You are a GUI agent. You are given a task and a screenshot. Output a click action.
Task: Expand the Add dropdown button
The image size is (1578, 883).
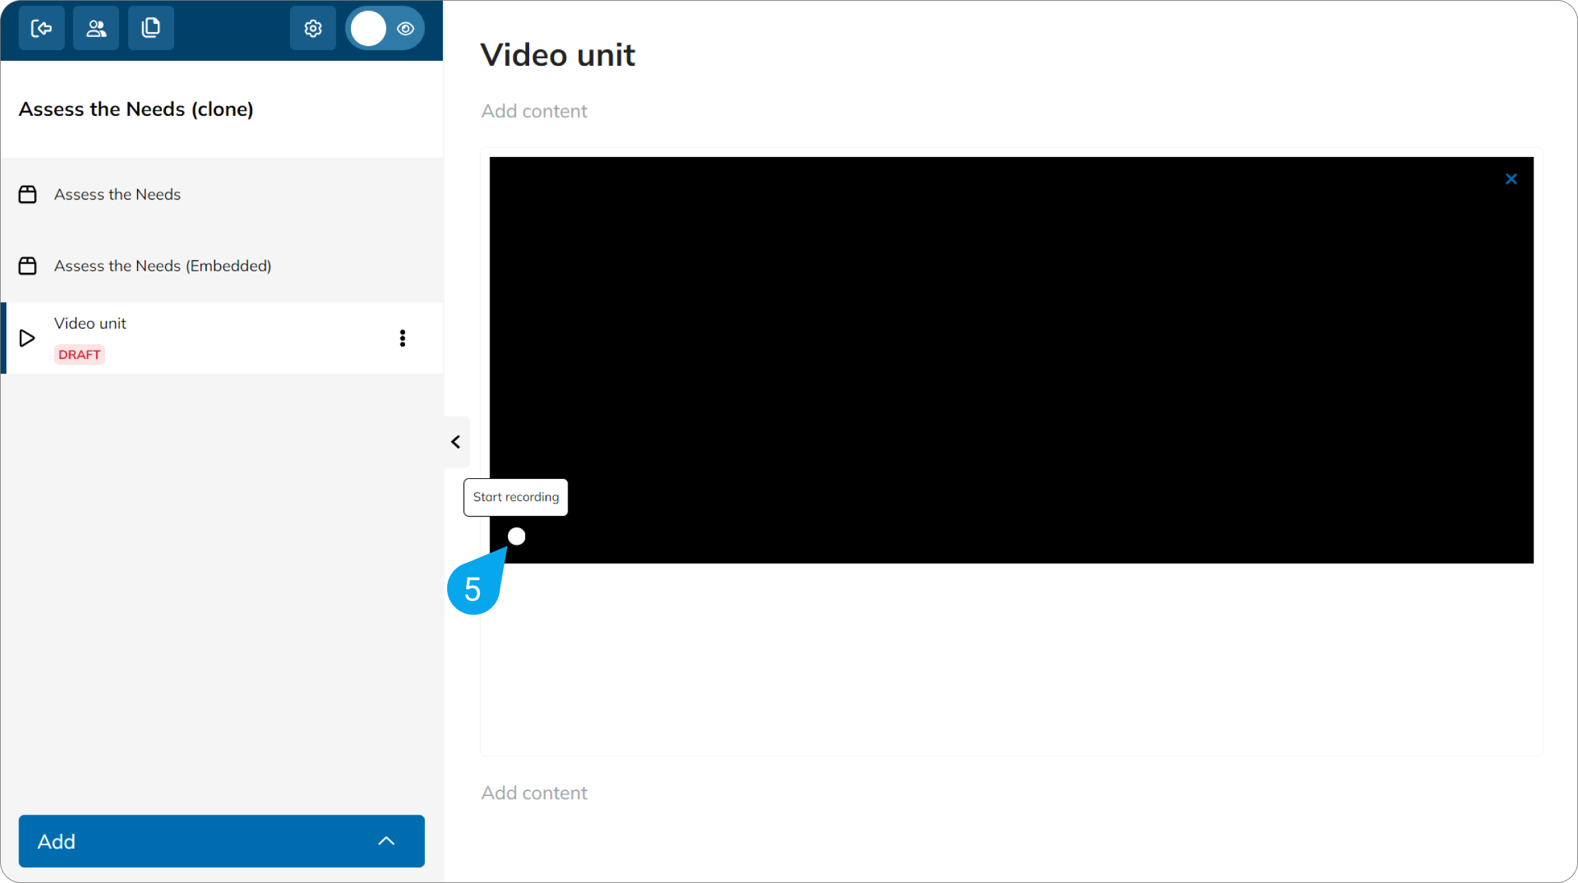[x=206, y=841]
